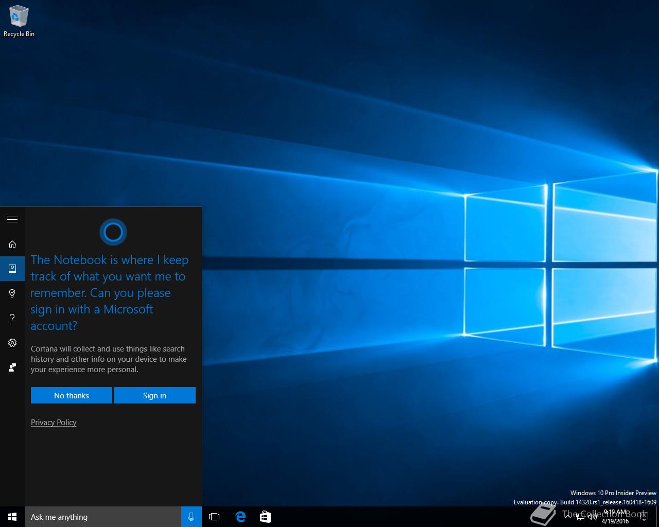
Task: Activate the Cortana microphone button
Action: (192, 517)
